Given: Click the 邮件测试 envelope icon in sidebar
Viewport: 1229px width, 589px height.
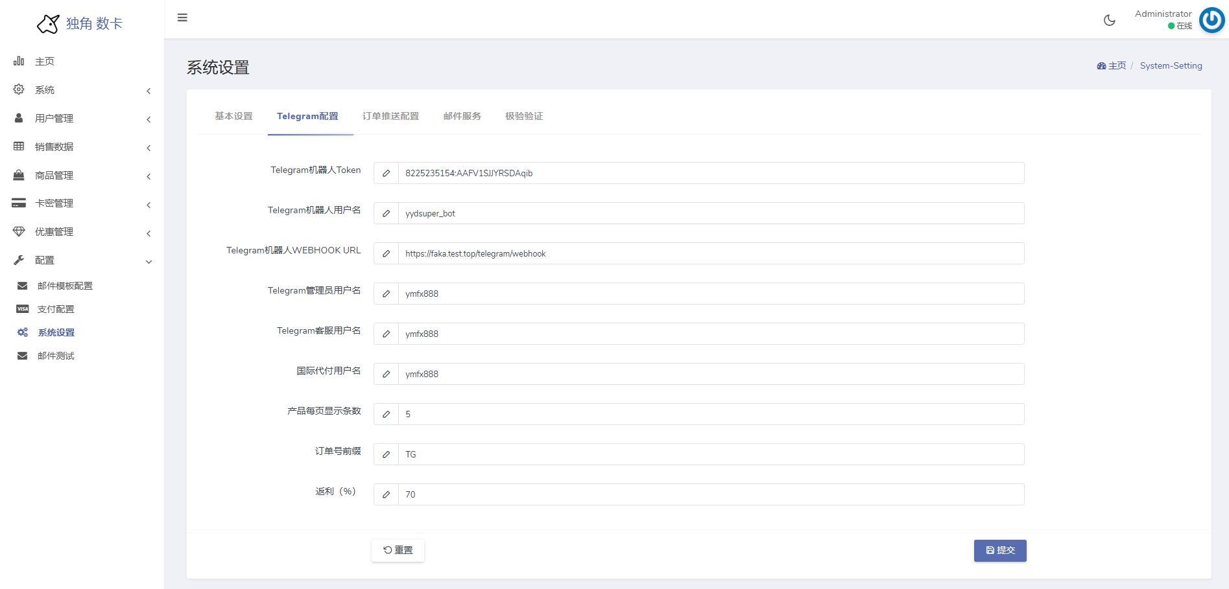Looking at the screenshot, I should [23, 356].
